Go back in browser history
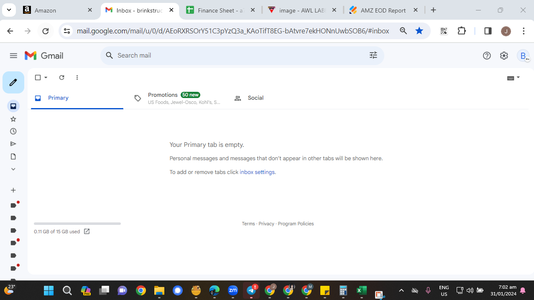534x300 pixels. 10,31
